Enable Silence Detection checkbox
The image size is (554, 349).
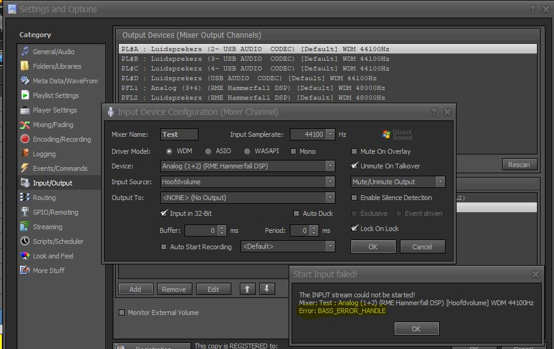(x=354, y=198)
